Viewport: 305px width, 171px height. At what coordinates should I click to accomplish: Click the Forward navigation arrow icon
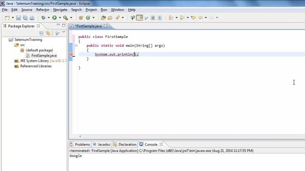(x=212, y=18)
